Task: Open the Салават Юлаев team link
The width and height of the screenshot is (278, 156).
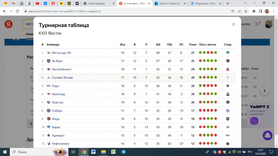Action: click(x=62, y=77)
